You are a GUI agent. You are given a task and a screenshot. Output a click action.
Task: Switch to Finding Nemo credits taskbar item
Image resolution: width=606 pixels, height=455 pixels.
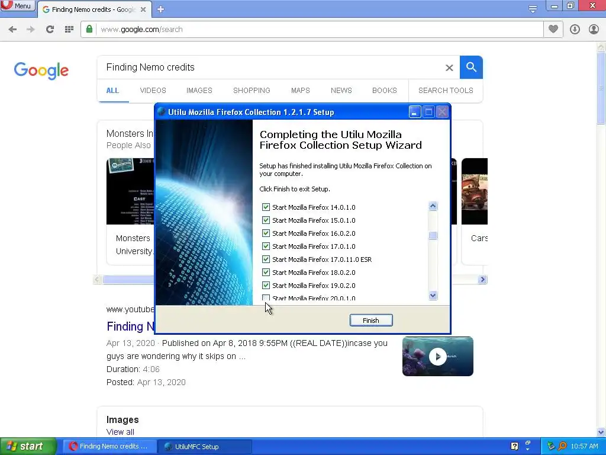[x=109, y=446]
